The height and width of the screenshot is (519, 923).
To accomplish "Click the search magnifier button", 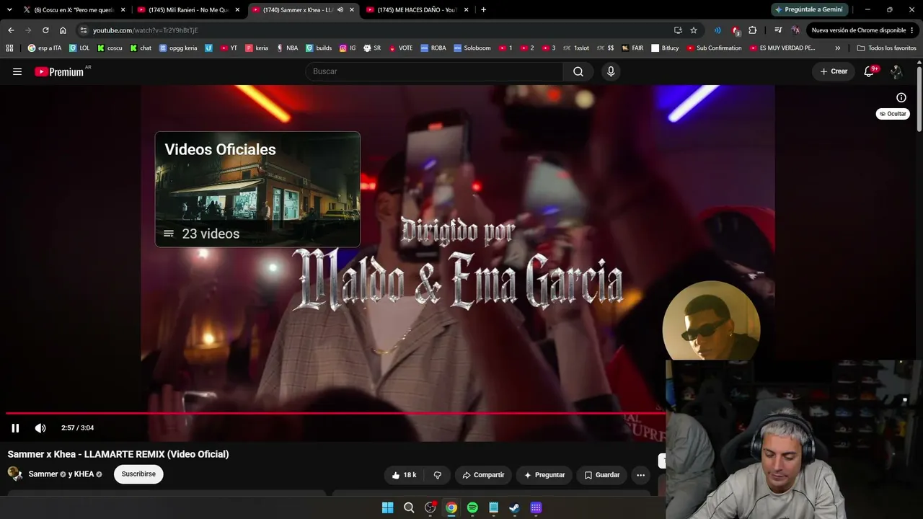I will pyautogui.click(x=578, y=71).
